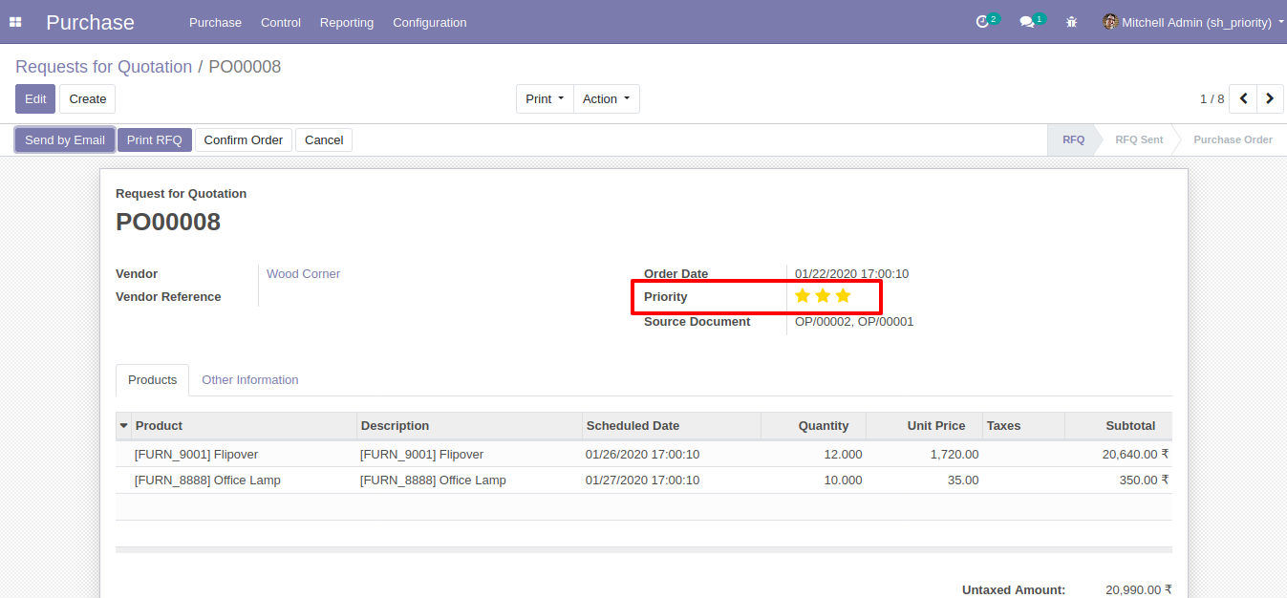The width and height of the screenshot is (1287, 598).
Task: Open the Purchase menu
Action: [215, 22]
